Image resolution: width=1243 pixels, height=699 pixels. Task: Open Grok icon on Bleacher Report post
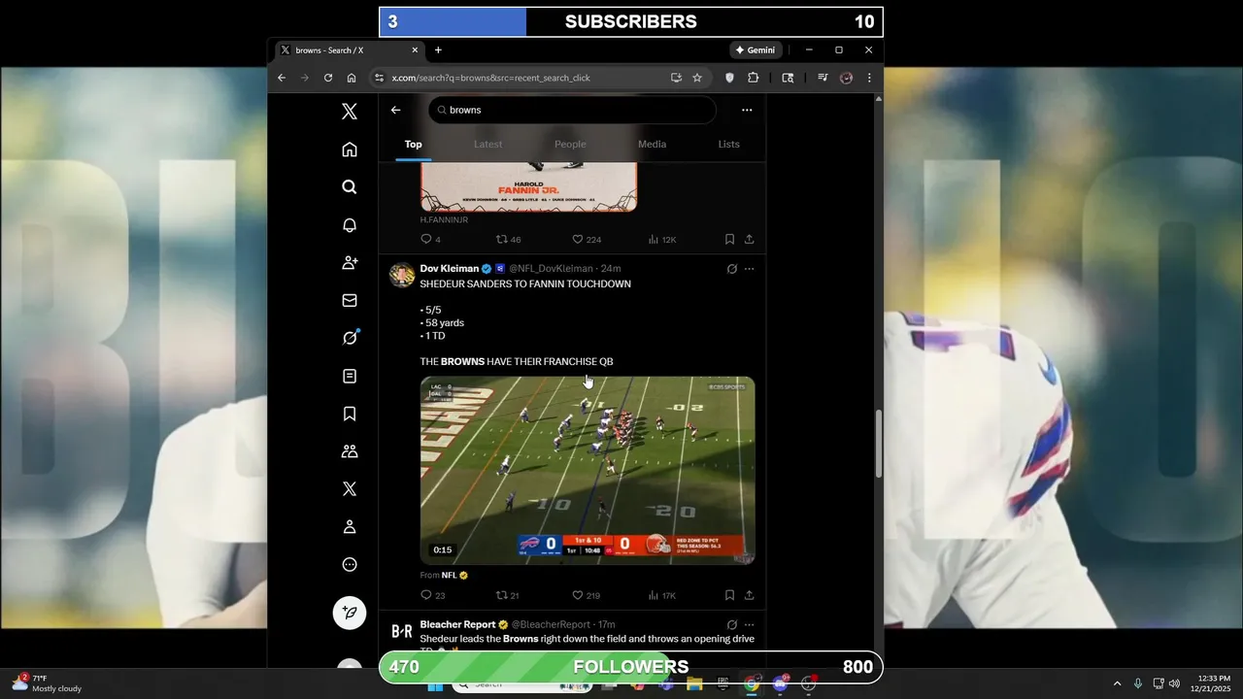pos(732,625)
